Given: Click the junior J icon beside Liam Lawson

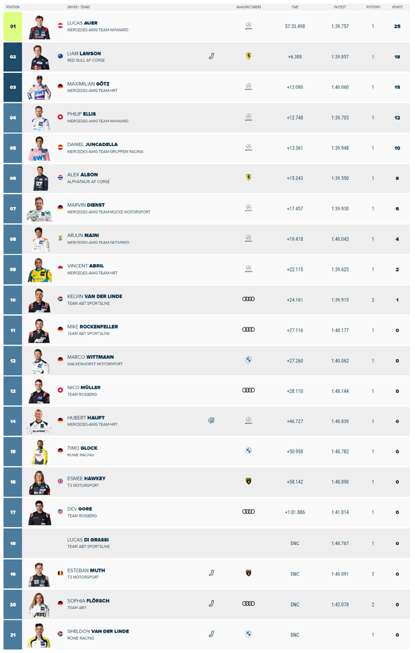Looking at the screenshot, I should tap(211, 56).
